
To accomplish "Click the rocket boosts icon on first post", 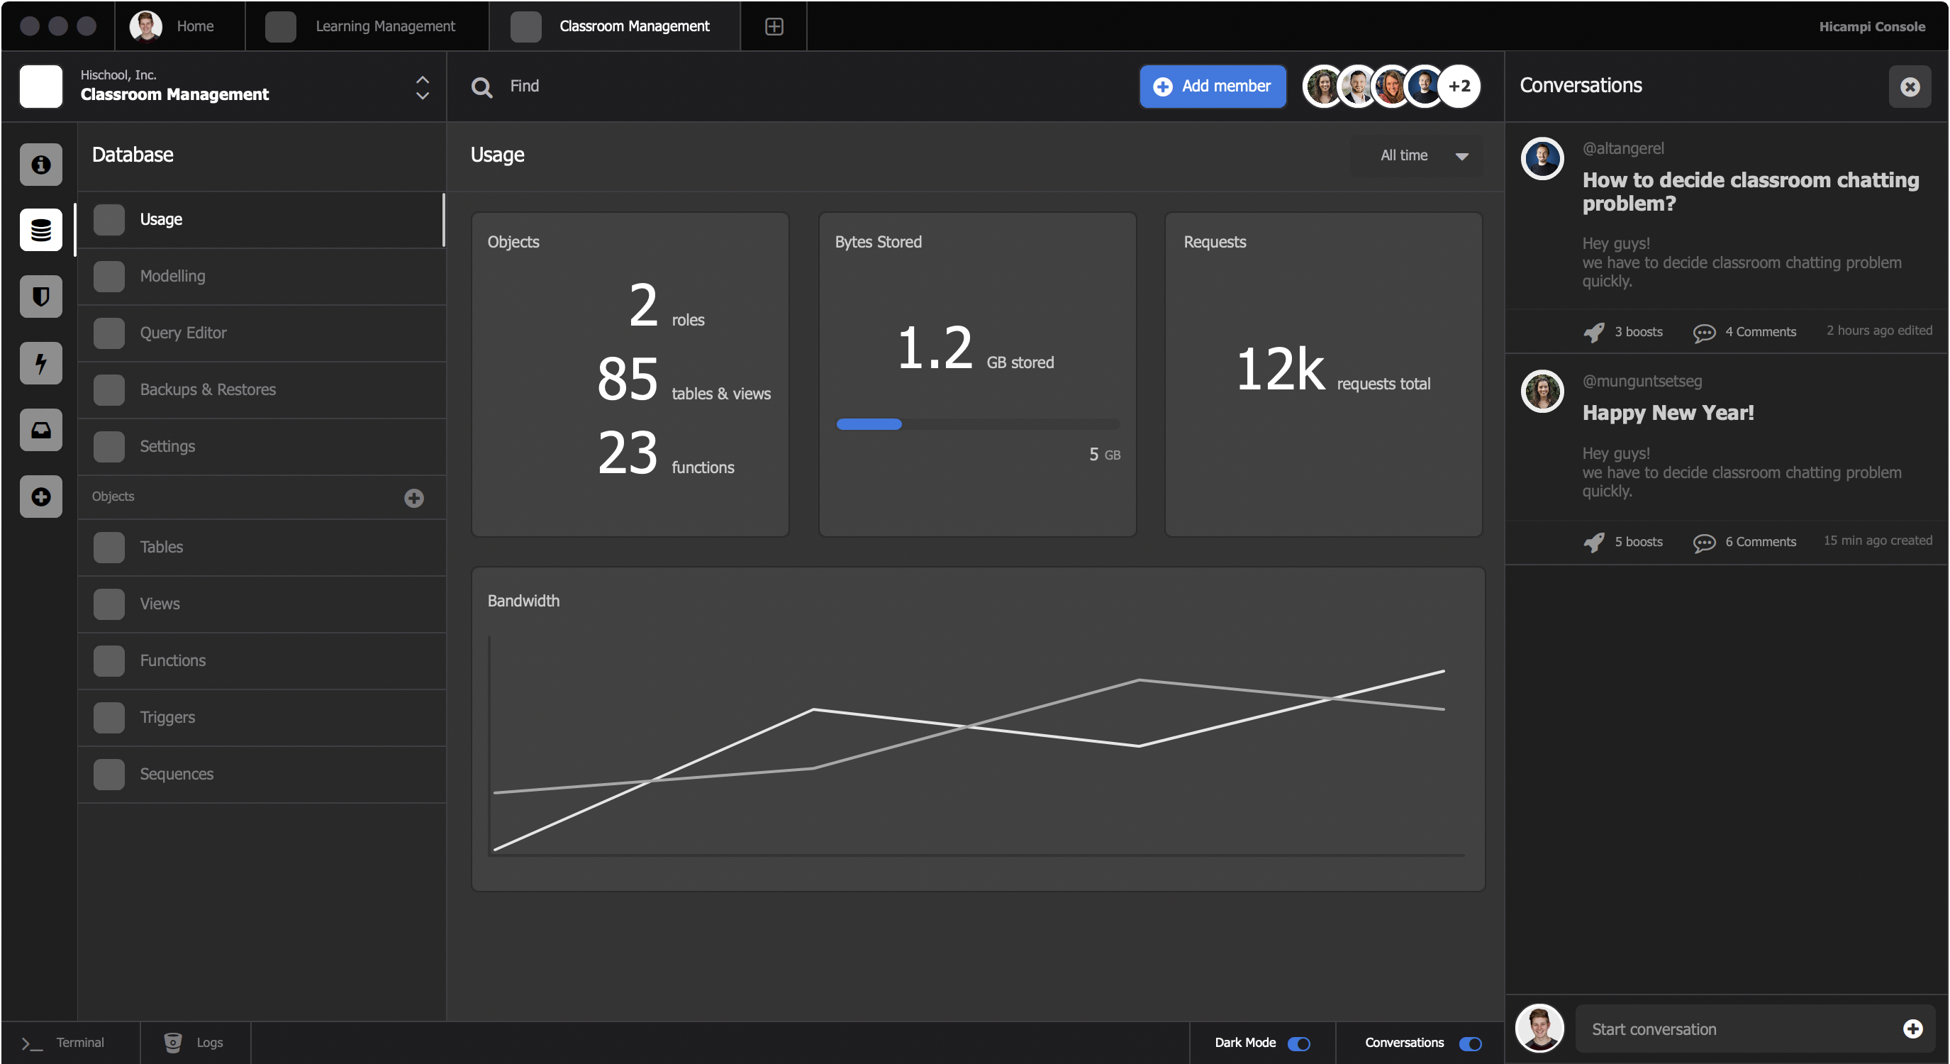I will [x=1593, y=333].
